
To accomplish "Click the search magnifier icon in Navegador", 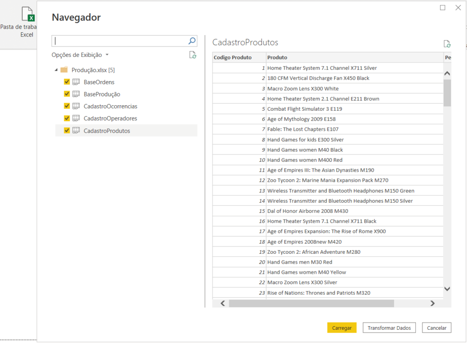I will click(192, 41).
